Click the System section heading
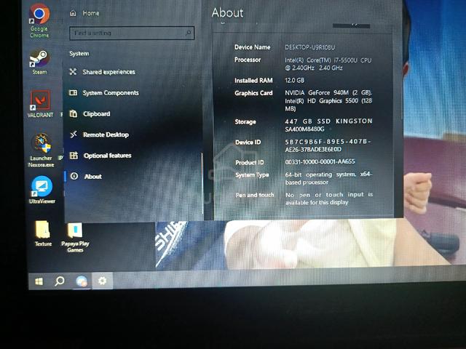Screen dimensions: 466x349 point(79,54)
